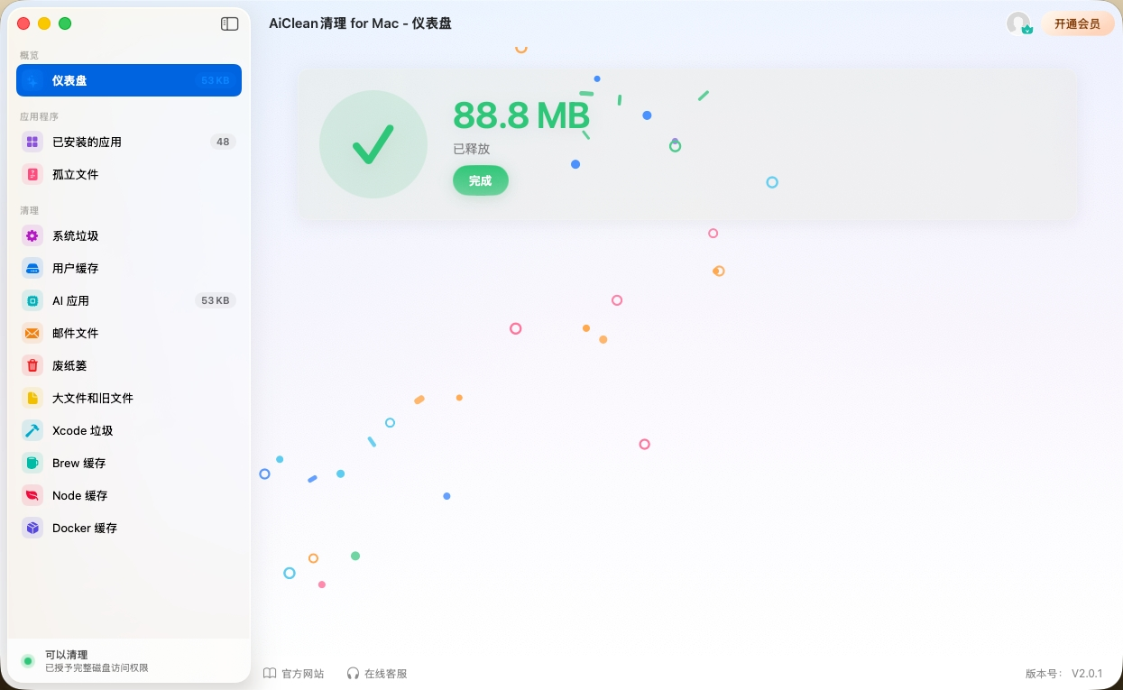Viewport: 1123px width, 690px height.
Task: Select the Docker 缓存 cube icon
Action: click(x=32, y=528)
